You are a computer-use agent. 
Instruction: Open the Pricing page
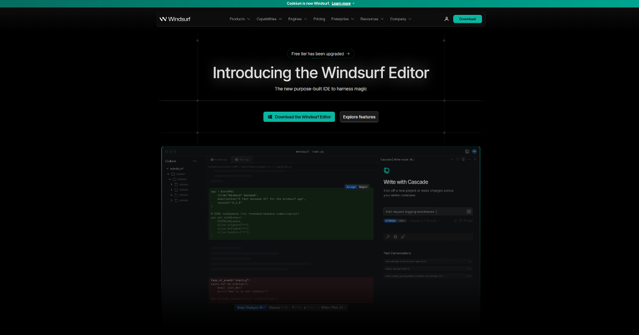(319, 19)
